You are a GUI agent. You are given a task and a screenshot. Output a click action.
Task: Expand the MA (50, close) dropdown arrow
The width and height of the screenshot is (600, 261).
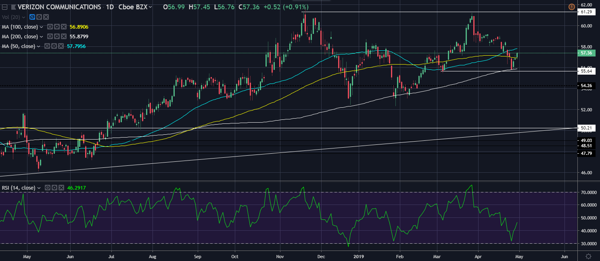[x=38, y=46]
